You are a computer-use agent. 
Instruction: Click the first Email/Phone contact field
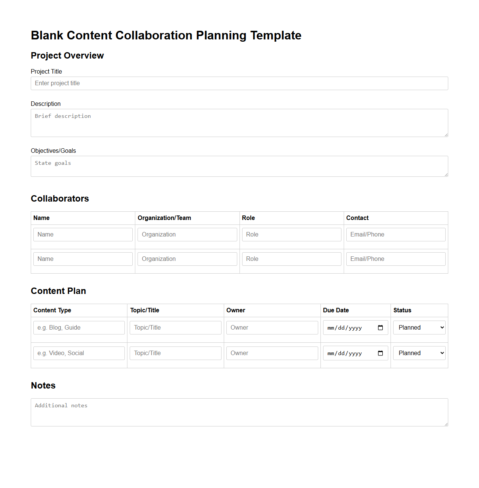(x=395, y=234)
